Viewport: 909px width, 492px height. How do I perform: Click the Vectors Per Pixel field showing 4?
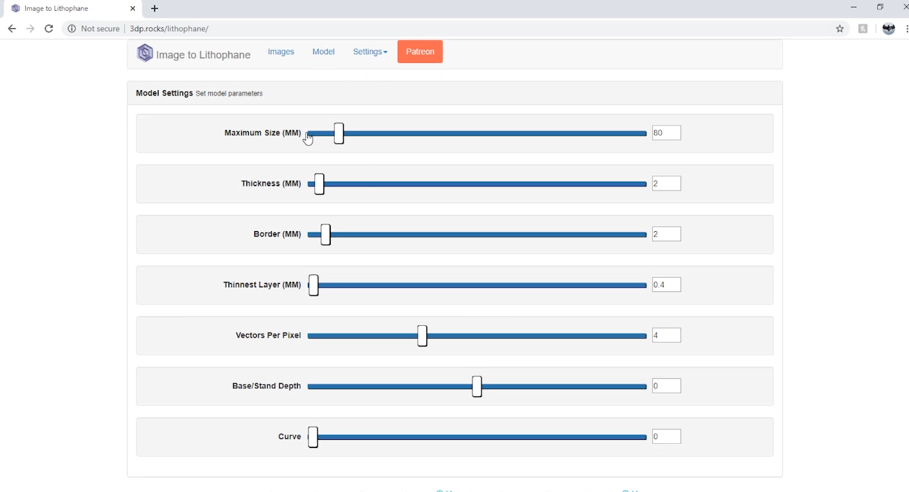[x=666, y=335]
